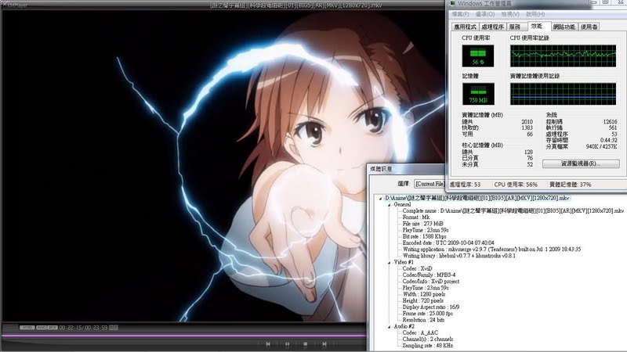This screenshot has height=352, width=627.
Task: Select the Codec/Family : MPEG-4 row
Action: click(429, 275)
